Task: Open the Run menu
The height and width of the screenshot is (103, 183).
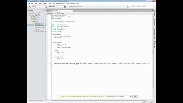Action: tap(54, 3)
